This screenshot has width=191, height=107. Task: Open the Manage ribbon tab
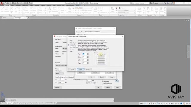click(x=37, y=5)
